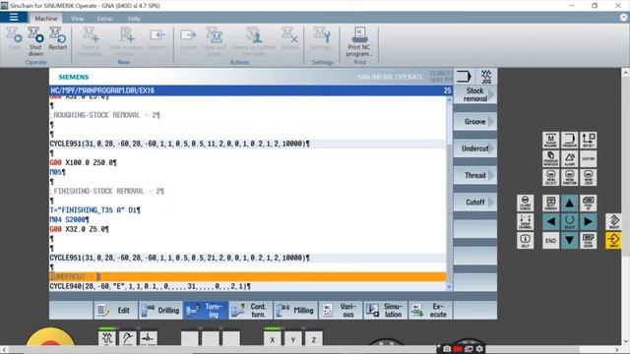
Task: Click the INSERT key on keypad
Action: click(x=614, y=221)
